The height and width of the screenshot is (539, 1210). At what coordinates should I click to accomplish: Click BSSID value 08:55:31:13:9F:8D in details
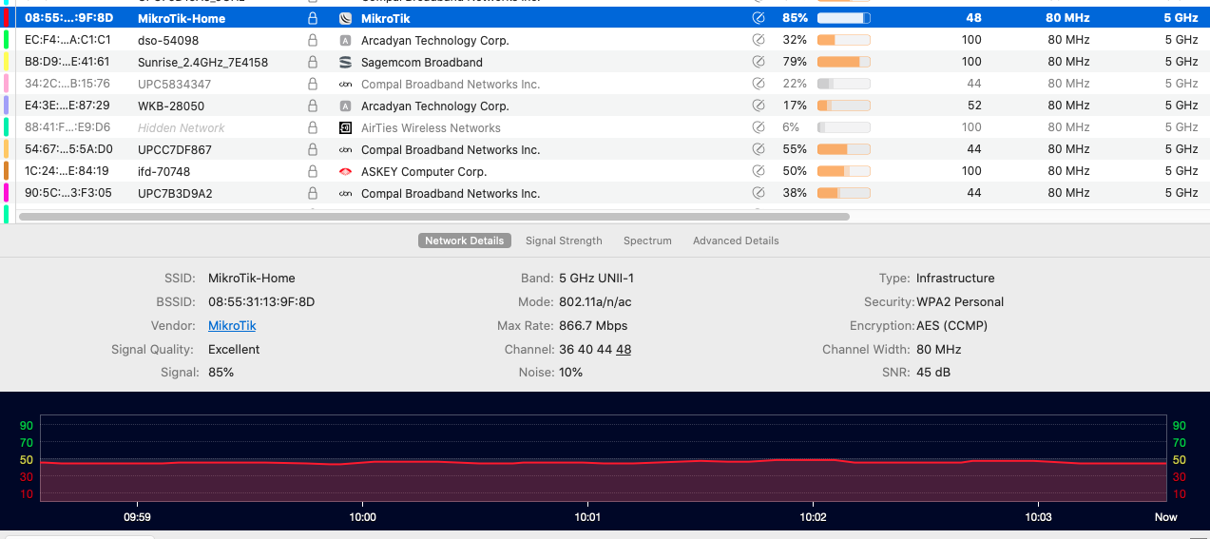[261, 301]
